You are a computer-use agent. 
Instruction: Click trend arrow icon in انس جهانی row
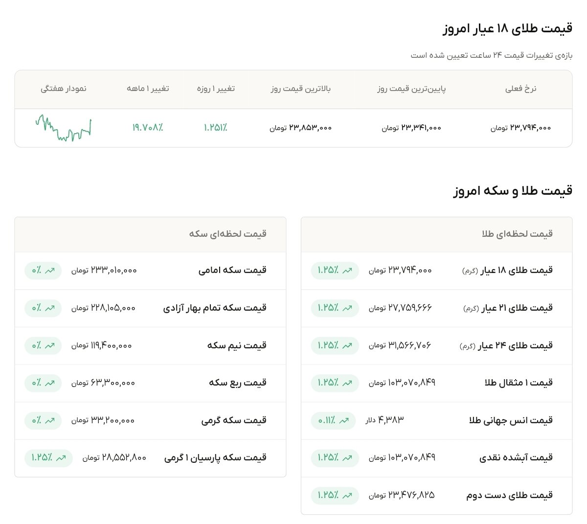pos(344,420)
